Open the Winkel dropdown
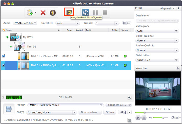Viewport: 182px width, 124px height. point(107,23)
